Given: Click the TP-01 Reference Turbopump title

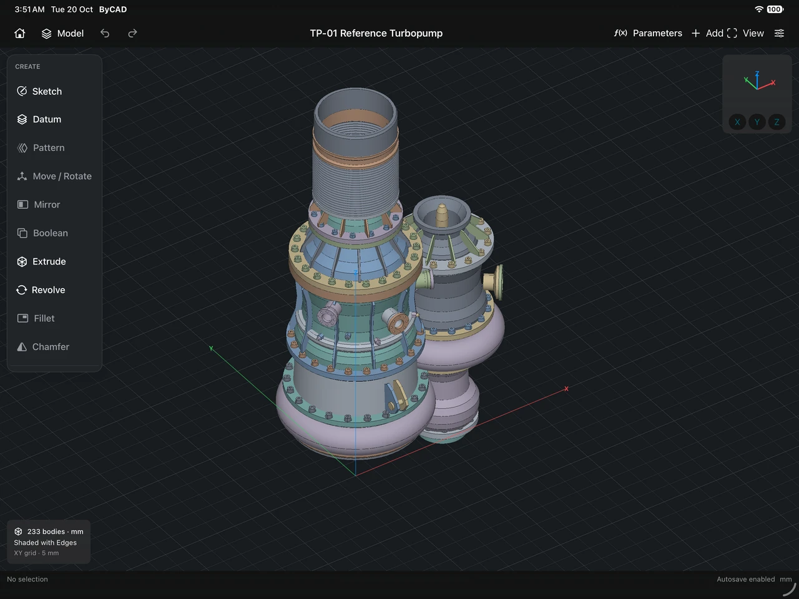Looking at the screenshot, I should point(376,33).
